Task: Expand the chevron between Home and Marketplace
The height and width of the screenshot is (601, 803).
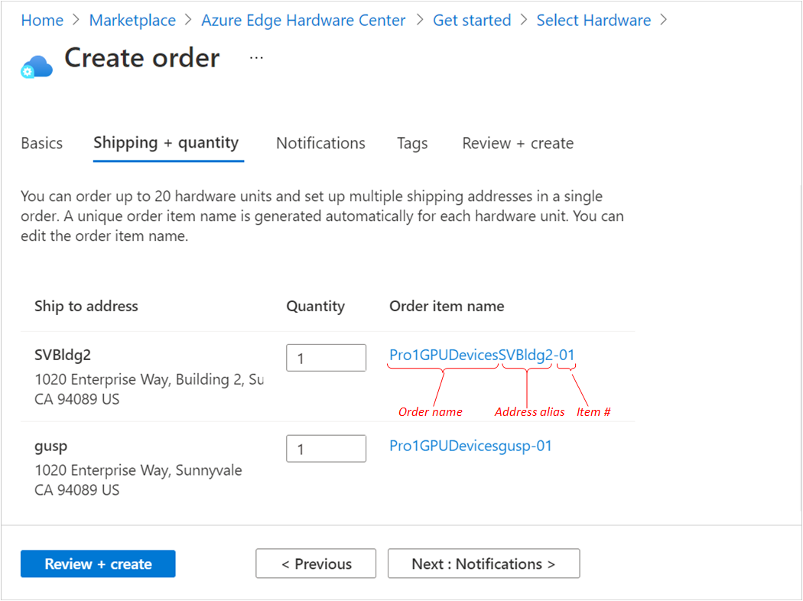Action: 76,20
